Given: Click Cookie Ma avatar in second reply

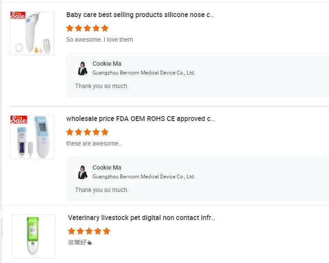Looking at the screenshot, I should coord(82,172).
